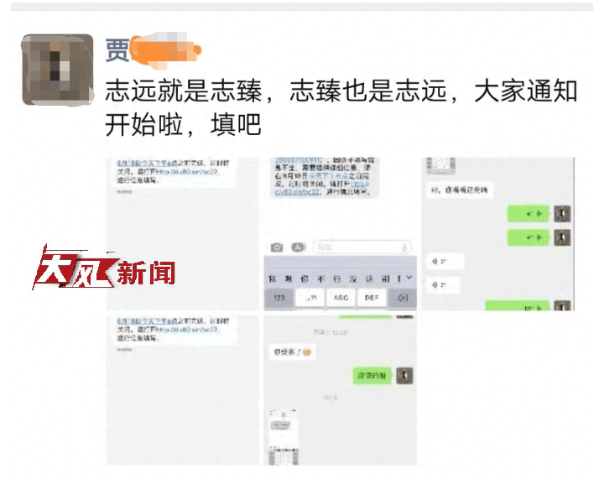Hit the backspace key on the keyboard
The height and width of the screenshot is (479, 599).
[402, 298]
